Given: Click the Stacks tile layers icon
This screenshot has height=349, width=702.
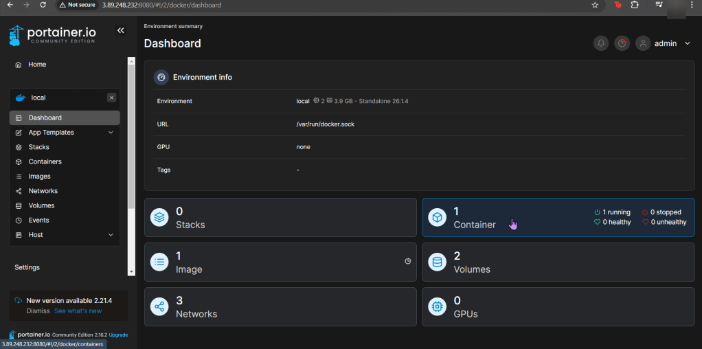Looking at the screenshot, I should point(159,218).
